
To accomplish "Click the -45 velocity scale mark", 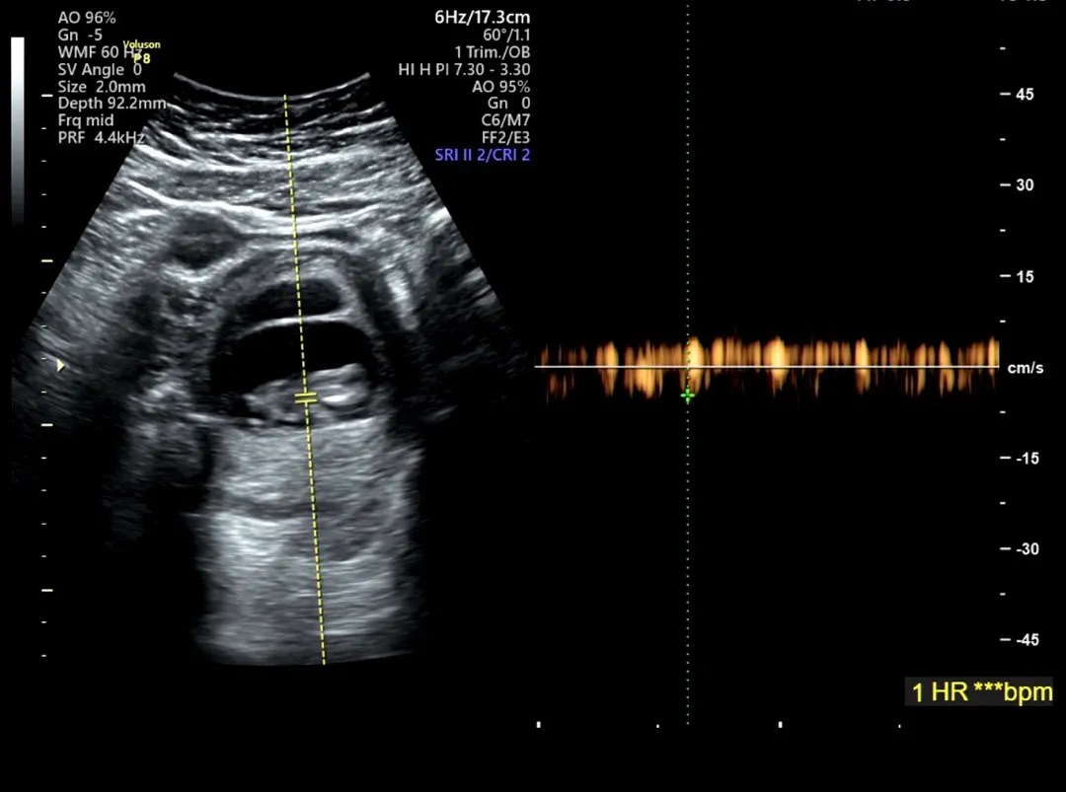I will tap(1028, 640).
